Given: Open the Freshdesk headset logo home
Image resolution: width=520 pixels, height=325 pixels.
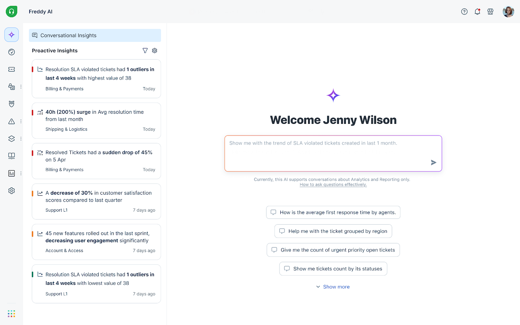Looking at the screenshot, I should (11, 12).
